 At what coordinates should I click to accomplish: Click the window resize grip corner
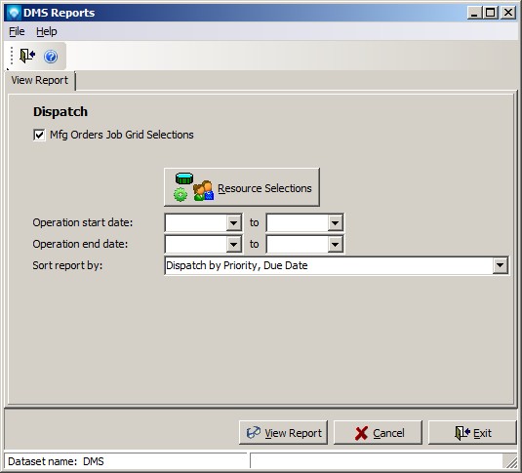[510, 461]
